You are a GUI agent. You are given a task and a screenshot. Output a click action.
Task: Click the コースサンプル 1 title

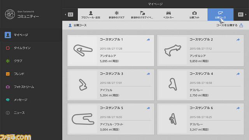click(x=111, y=40)
